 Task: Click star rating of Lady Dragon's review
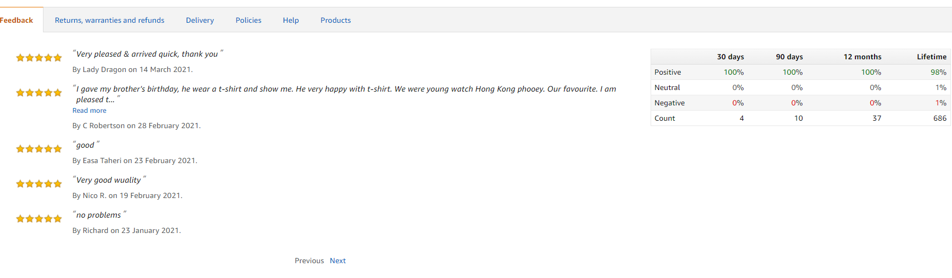(39, 58)
